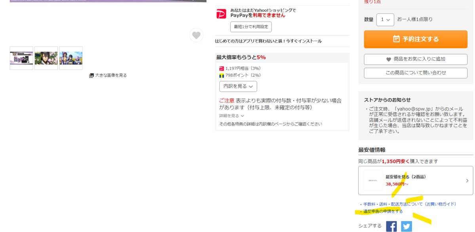Click the 1,197円相当（3%）PayPay row

pos(240,68)
